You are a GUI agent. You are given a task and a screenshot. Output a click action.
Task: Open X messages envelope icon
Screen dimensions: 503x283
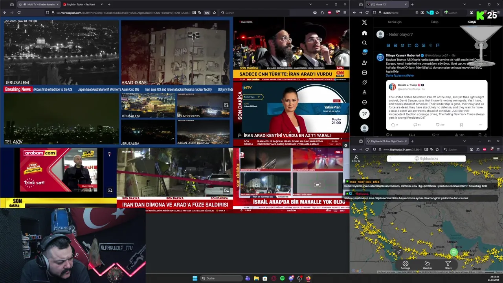[x=364, y=72]
